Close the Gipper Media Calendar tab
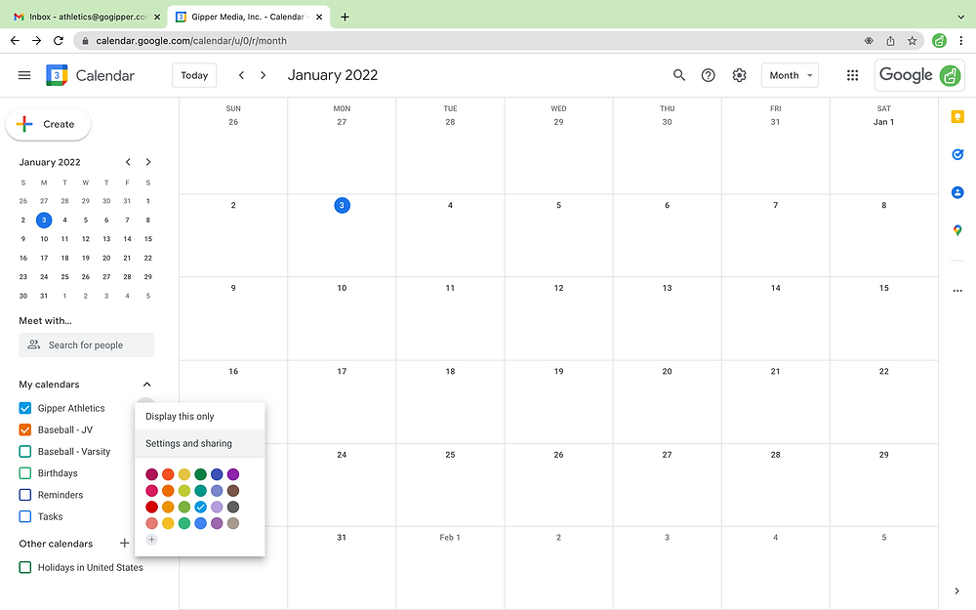This screenshot has height=610, width=976. pyautogui.click(x=319, y=17)
